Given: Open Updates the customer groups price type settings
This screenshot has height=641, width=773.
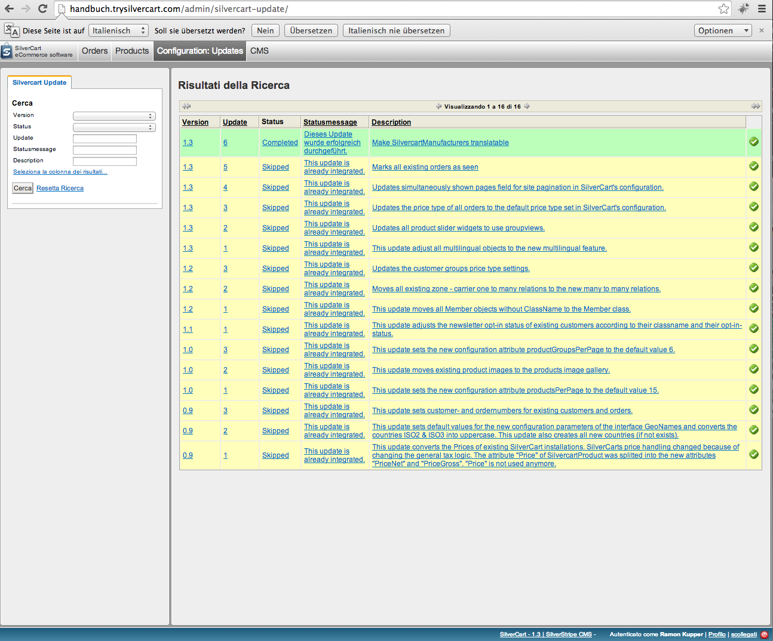Looking at the screenshot, I should 451,269.
